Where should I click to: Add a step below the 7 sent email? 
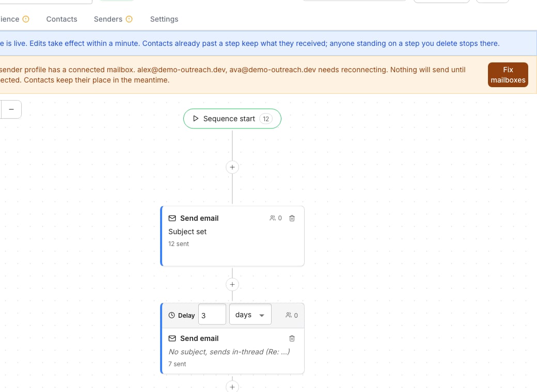tap(232, 386)
